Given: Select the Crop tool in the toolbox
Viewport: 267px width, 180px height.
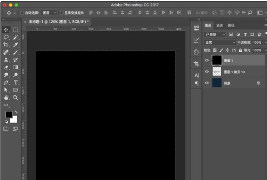Looking at the screenshot, I should click(x=6, y=45).
